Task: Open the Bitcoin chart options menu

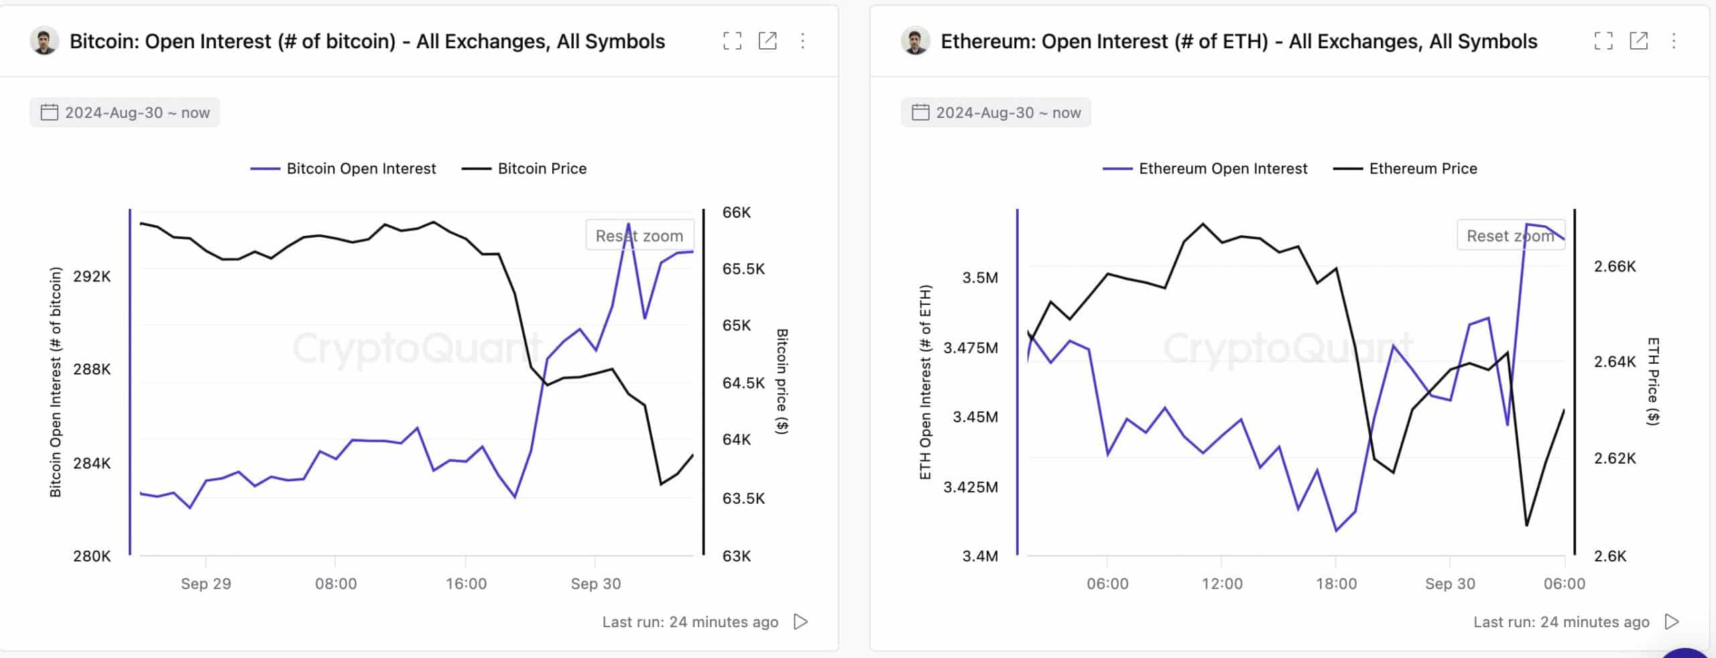Action: pos(802,41)
